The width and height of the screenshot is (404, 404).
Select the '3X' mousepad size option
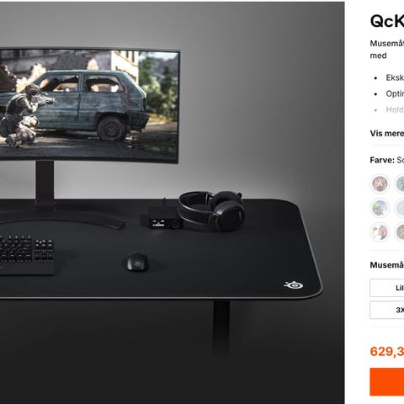click(387, 310)
